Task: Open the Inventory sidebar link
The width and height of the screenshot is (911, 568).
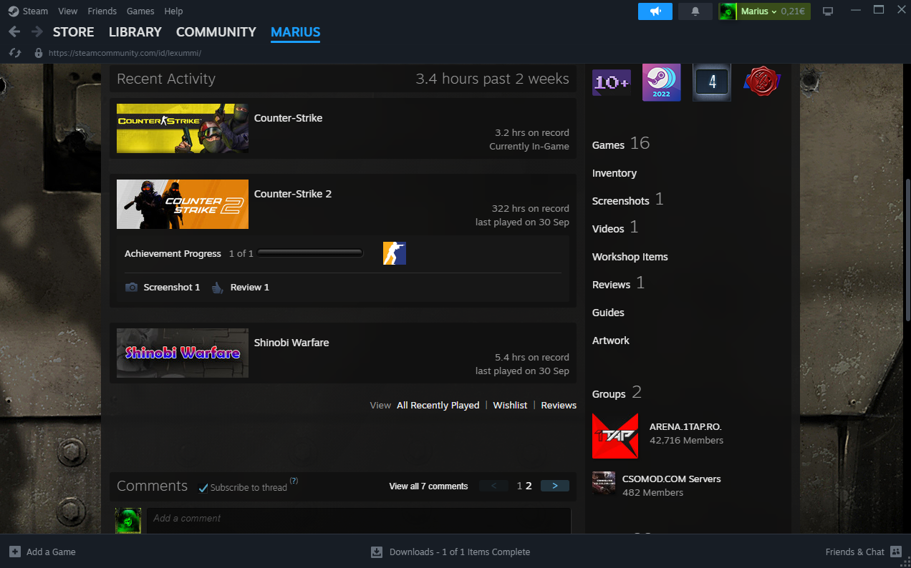Action: [x=614, y=173]
